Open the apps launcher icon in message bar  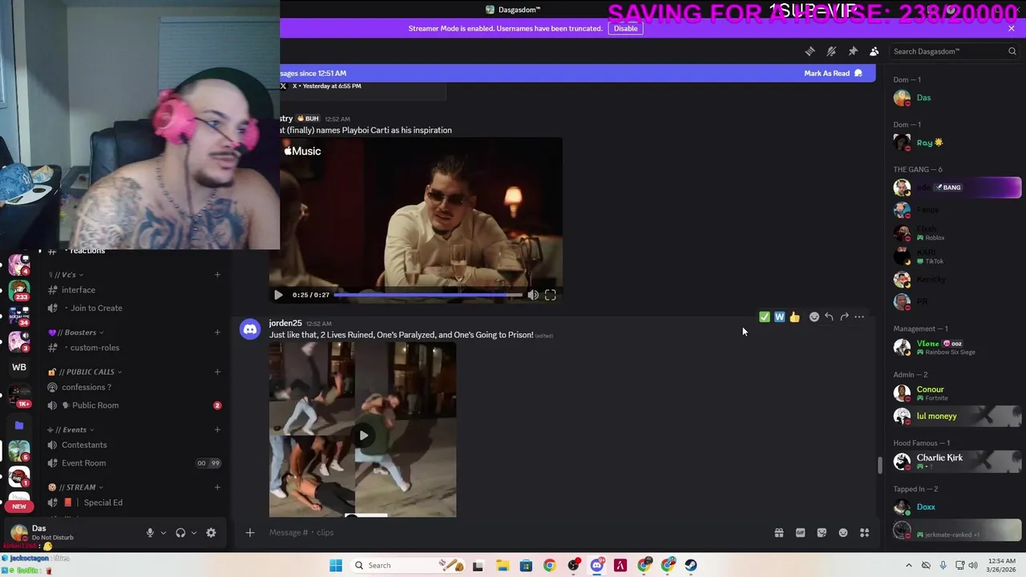[x=864, y=533]
